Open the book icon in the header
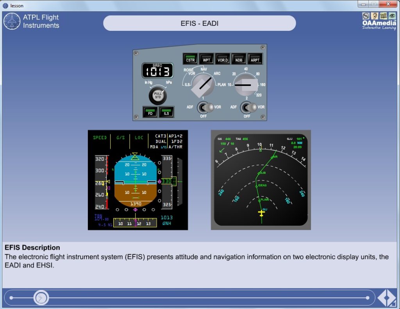Screen dimensions: 400x309 pyautogui.click(x=383, y=16)
